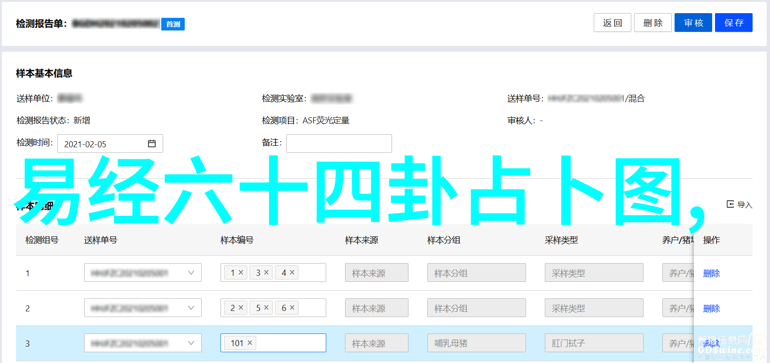Click 样本来源 column header

[361, 240]
